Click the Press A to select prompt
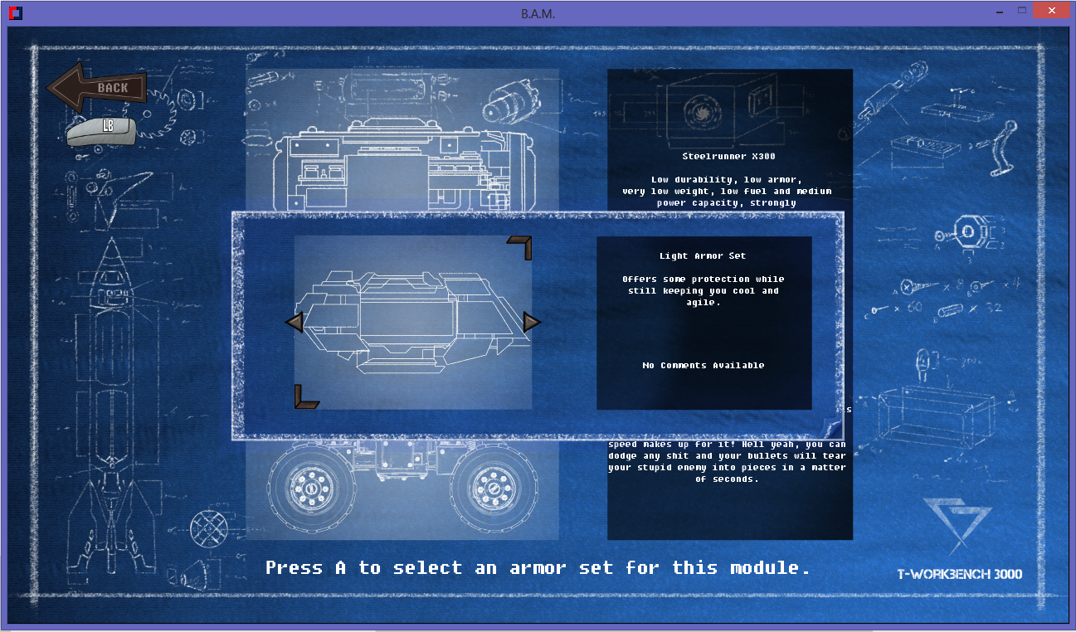The width and height of the screenshot is (1076, 632). (537, 568)
